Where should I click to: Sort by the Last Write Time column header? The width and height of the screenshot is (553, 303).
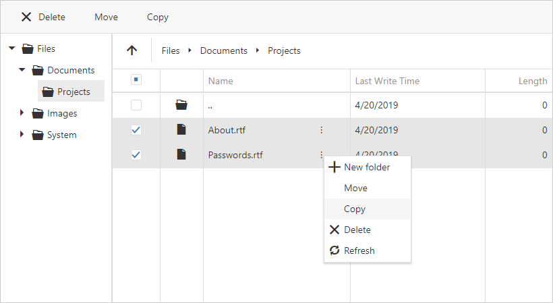[387, 81]
